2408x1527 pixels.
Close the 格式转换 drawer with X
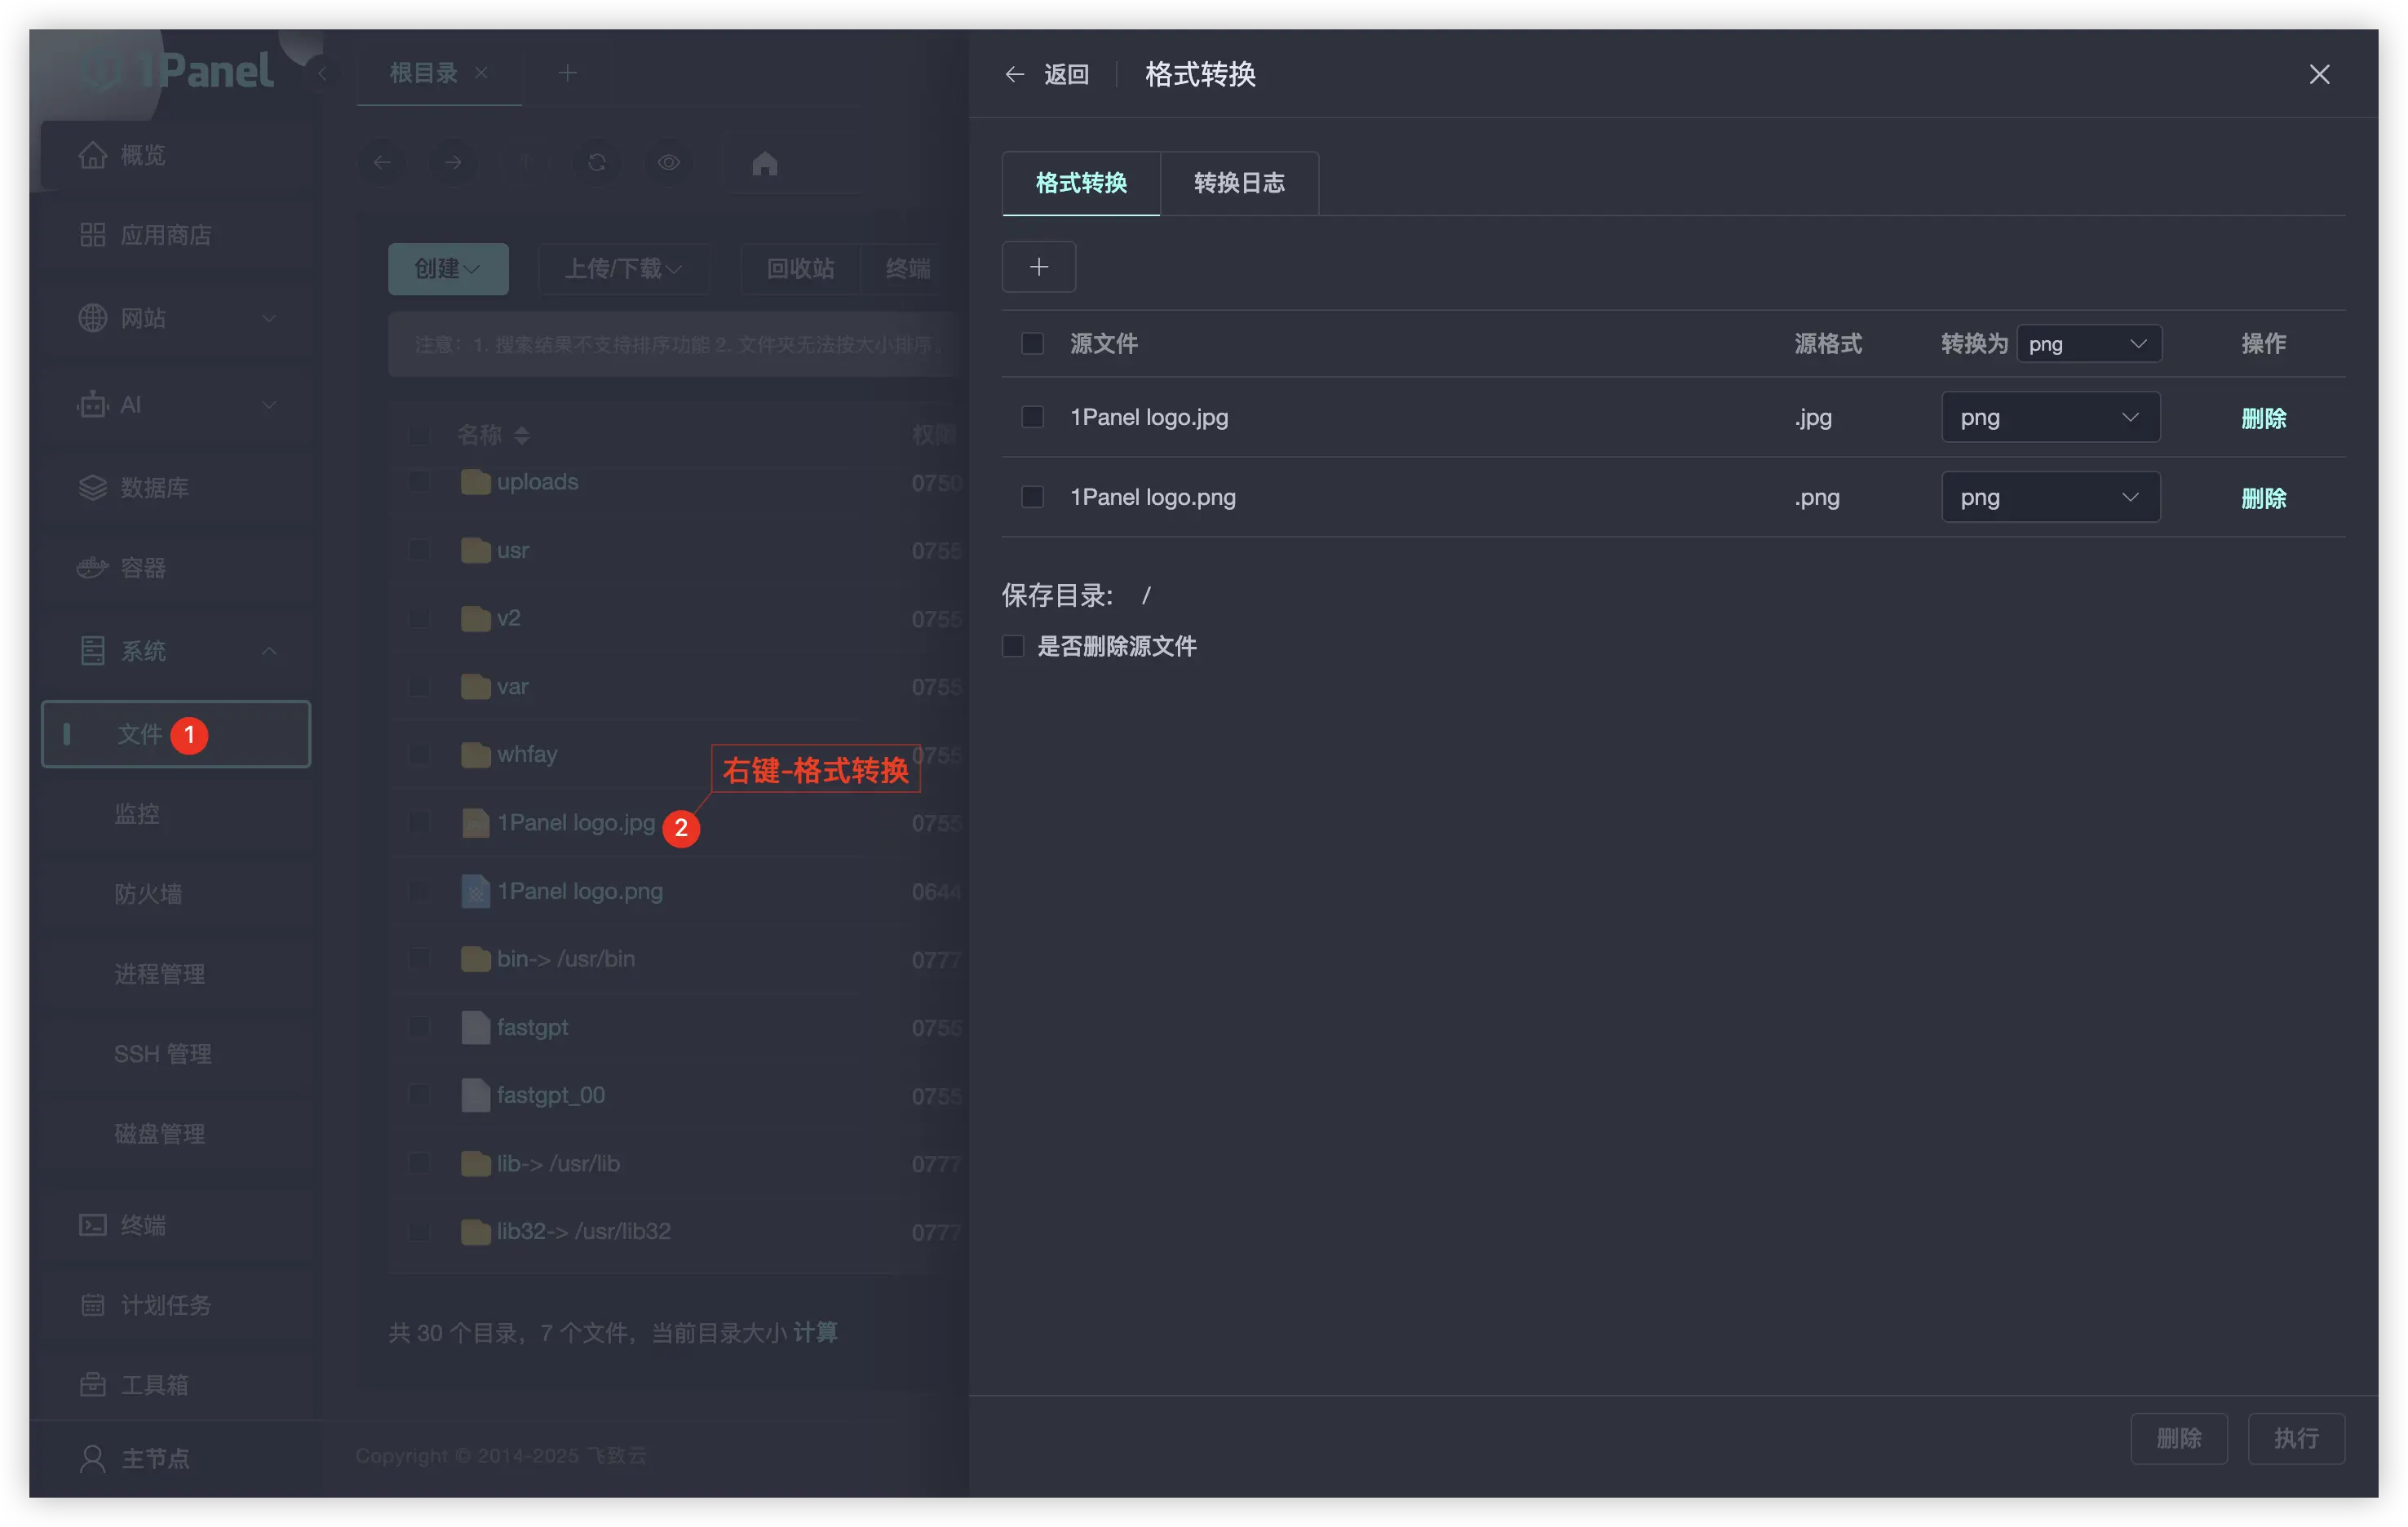pyautogui.click(x=2319, y=74)
